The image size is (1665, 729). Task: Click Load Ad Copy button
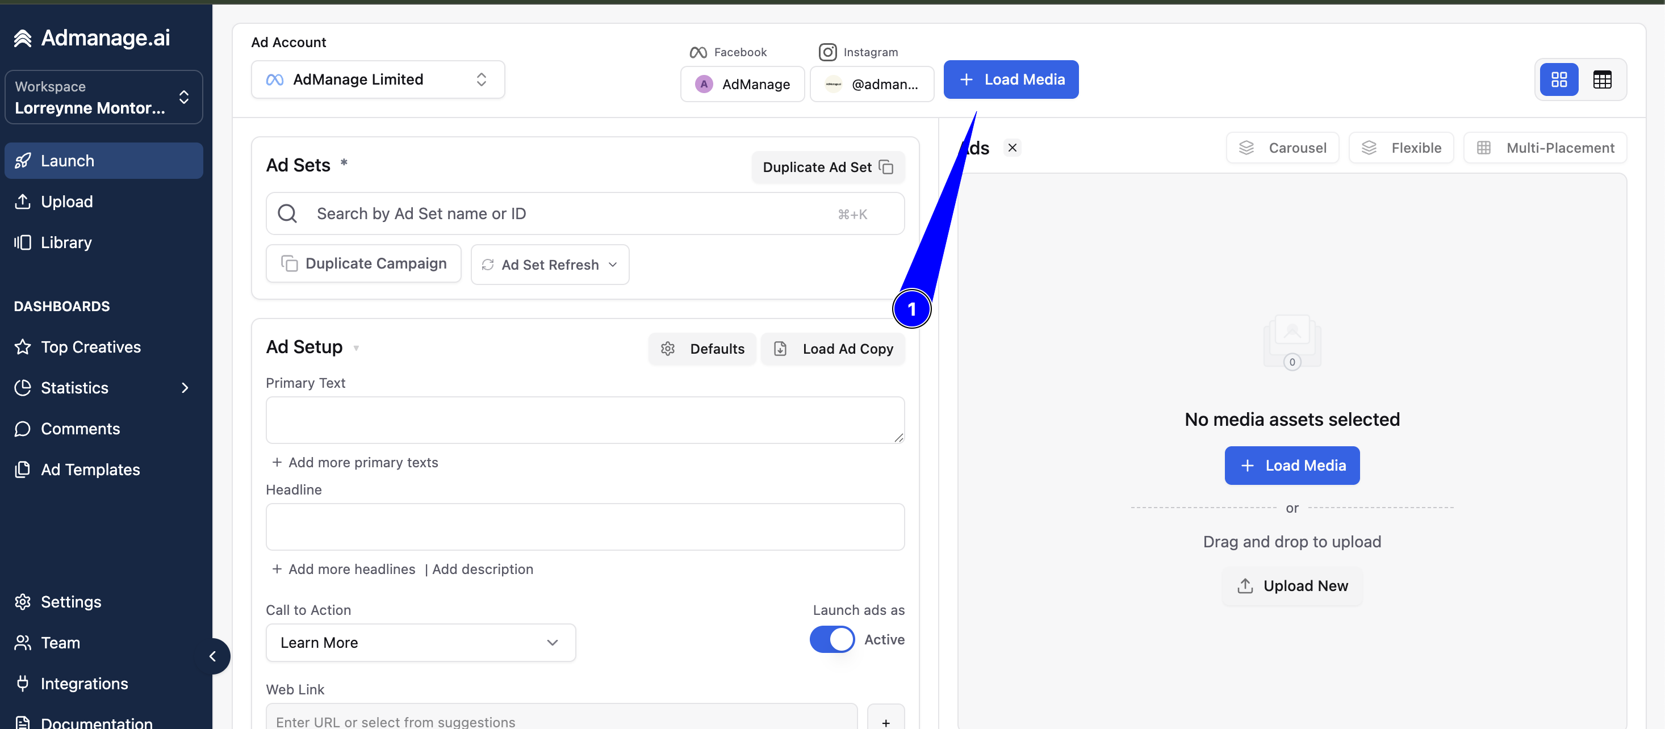[x=833, y=349]
